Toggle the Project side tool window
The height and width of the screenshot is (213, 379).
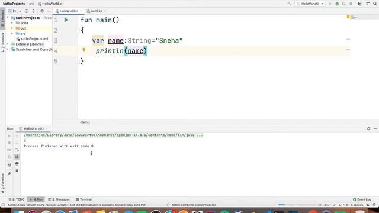[2, 18]
